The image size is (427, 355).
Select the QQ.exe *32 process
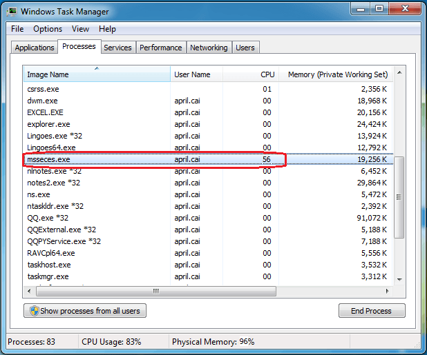208,218
